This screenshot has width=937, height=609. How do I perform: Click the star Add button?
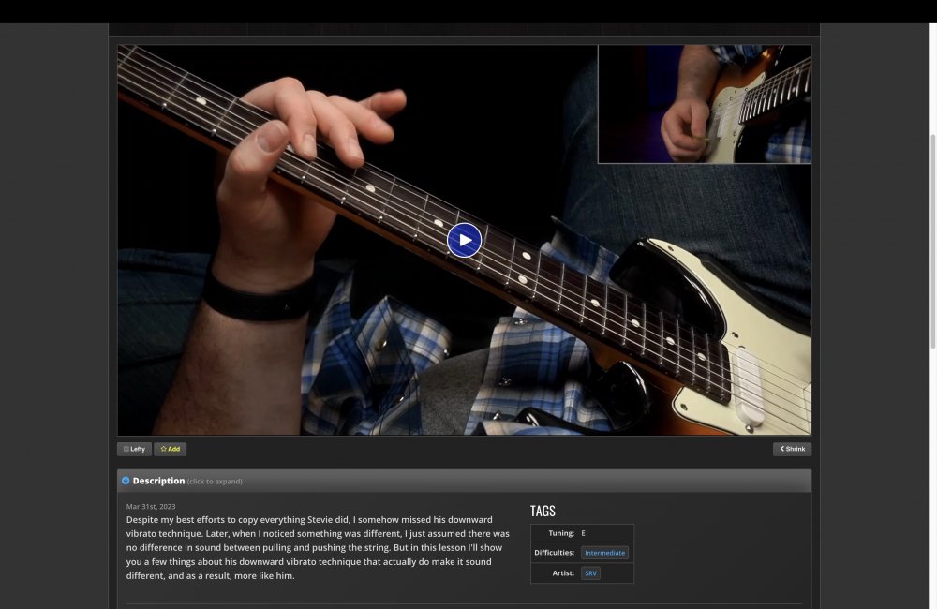tap(171, 449)
